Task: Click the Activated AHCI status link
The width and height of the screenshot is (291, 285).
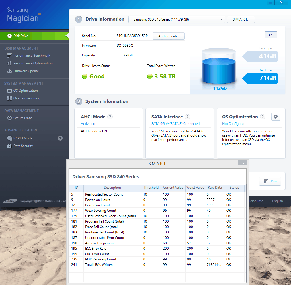Action: coord(88,124)
